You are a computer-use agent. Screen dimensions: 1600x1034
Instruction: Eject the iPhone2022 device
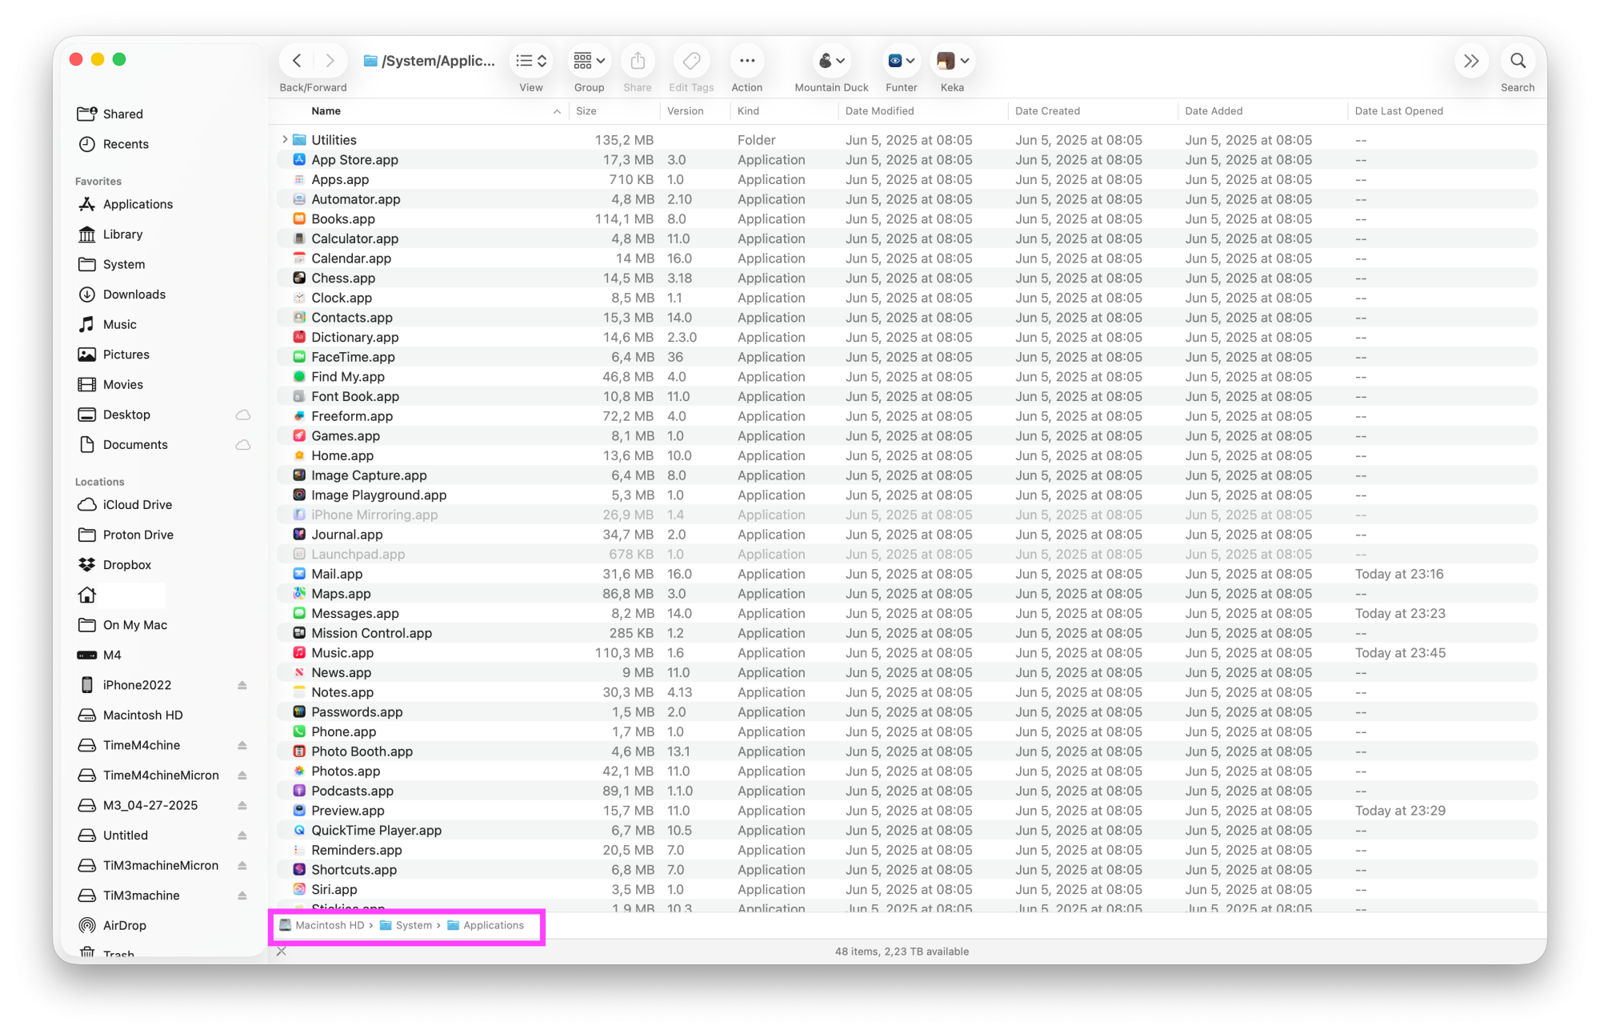click(242, 685)
